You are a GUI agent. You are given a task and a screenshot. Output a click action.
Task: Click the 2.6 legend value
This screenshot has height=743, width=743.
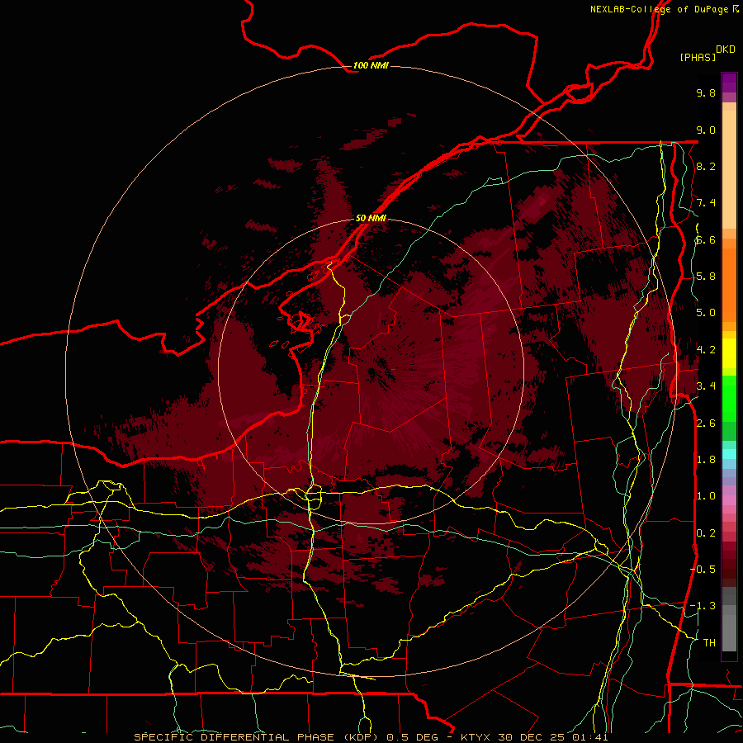(706, 424)
